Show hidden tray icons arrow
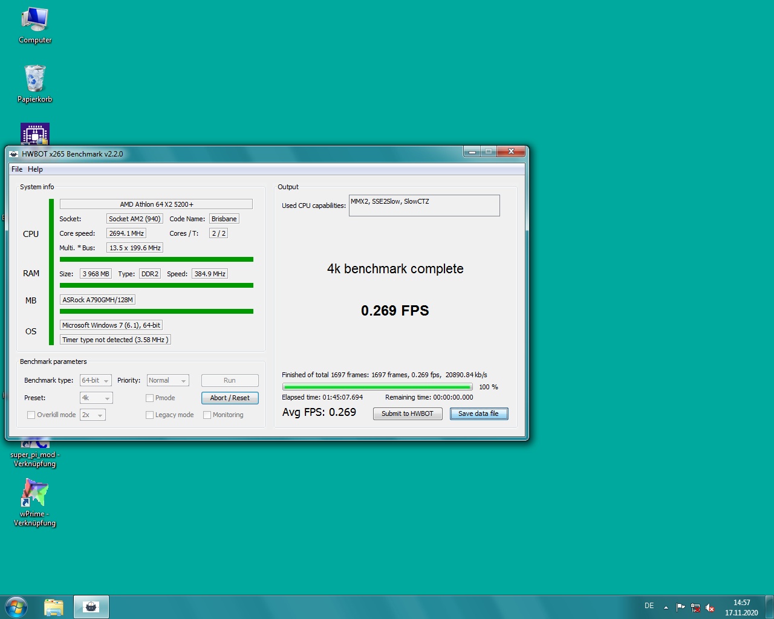Image resolution: width=774 pixels, height=619 pixels. (x=666, y=608)
